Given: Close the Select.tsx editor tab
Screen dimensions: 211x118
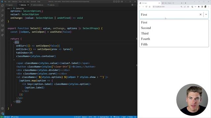Looking at the screenshot, I should (28, 5).
